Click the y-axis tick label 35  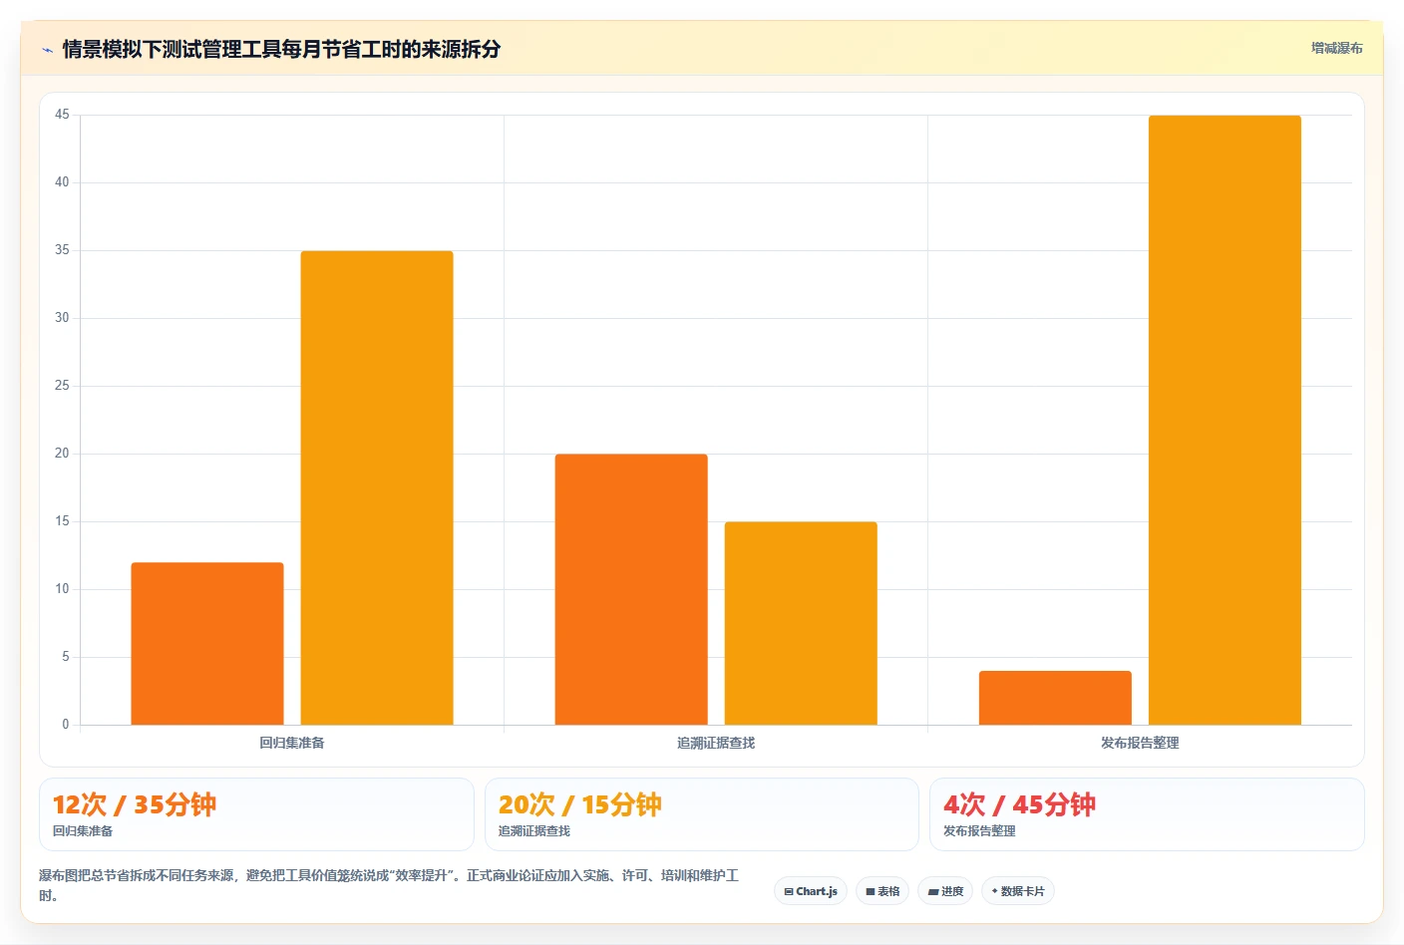point(62,250)
